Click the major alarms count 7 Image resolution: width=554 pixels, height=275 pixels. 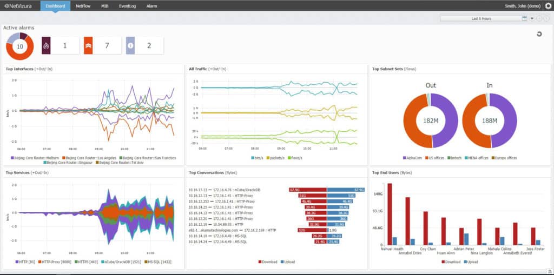(x=107, y=45)
